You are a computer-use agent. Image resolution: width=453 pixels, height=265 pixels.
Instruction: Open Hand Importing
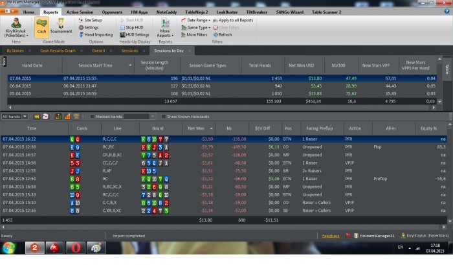click(96, 35)
